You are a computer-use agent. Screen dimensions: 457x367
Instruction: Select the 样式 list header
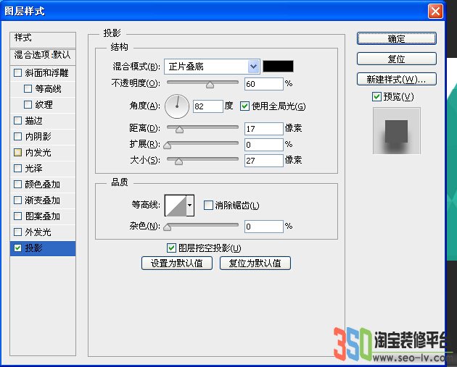tap(43, 40)
